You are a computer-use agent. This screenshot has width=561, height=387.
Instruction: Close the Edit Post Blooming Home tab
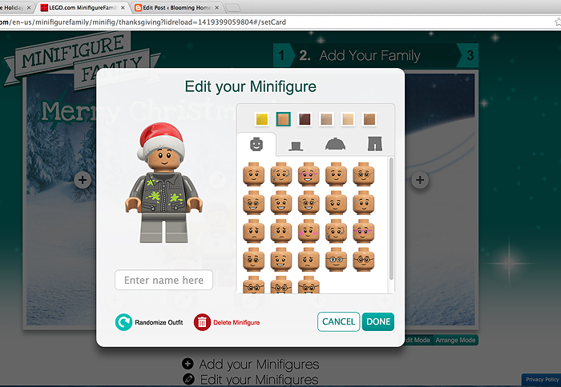click(x=217, y=7)
